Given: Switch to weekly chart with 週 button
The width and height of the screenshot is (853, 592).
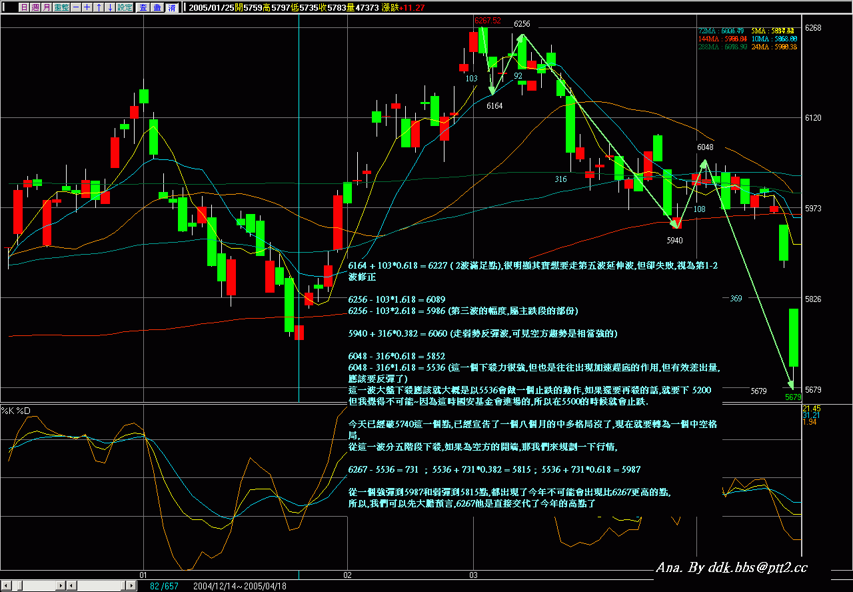Looking at the screenshot, I should coord(35,7).
